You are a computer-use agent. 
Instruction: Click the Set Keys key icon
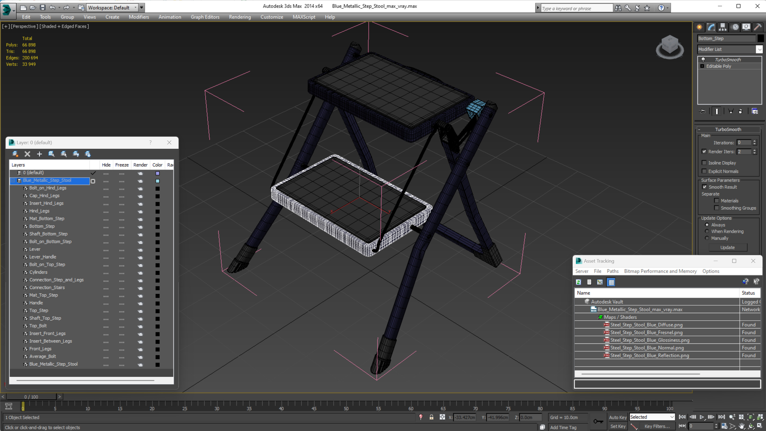coord(598,421)
